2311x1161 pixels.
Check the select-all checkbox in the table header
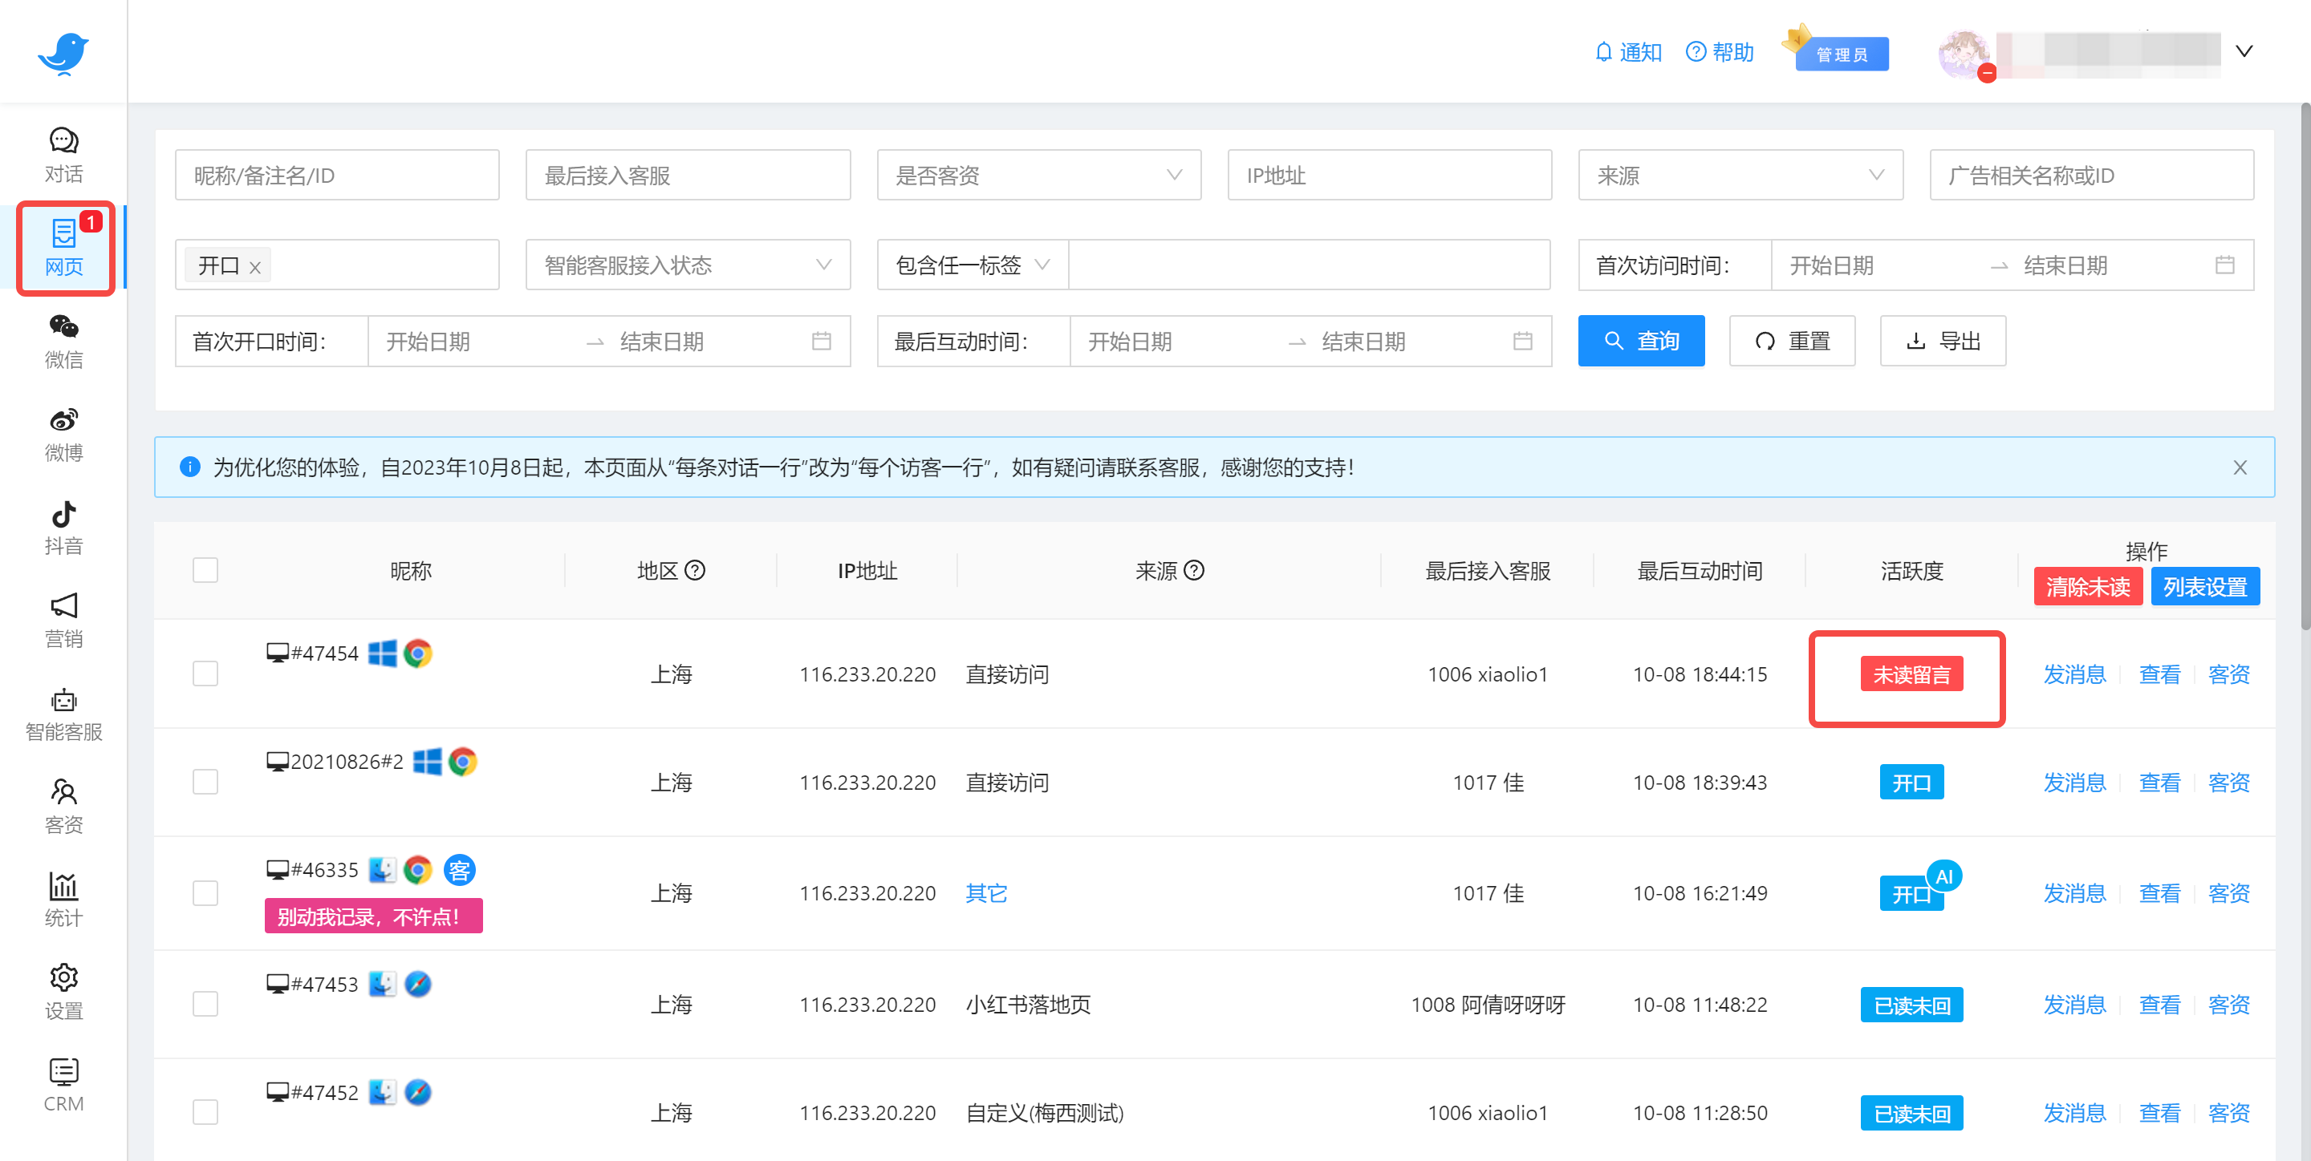(x=205, y=570)
